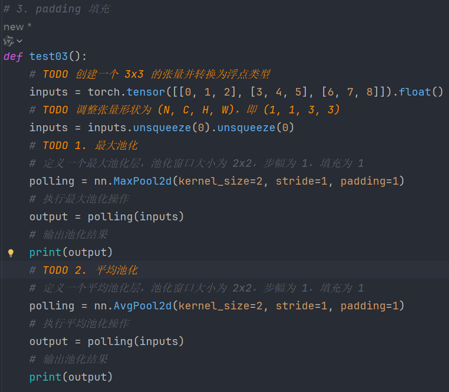Viewport: 449px width, 392px height.
Task: Click the float() method call
Action: coord(421,92)
